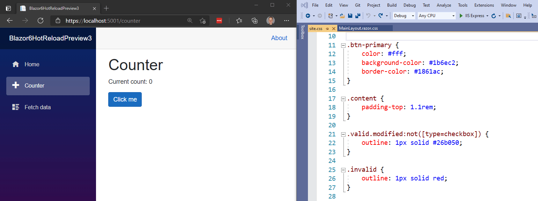Click Visual Studio Navigate Forward arrow icon

pos(319,16)
